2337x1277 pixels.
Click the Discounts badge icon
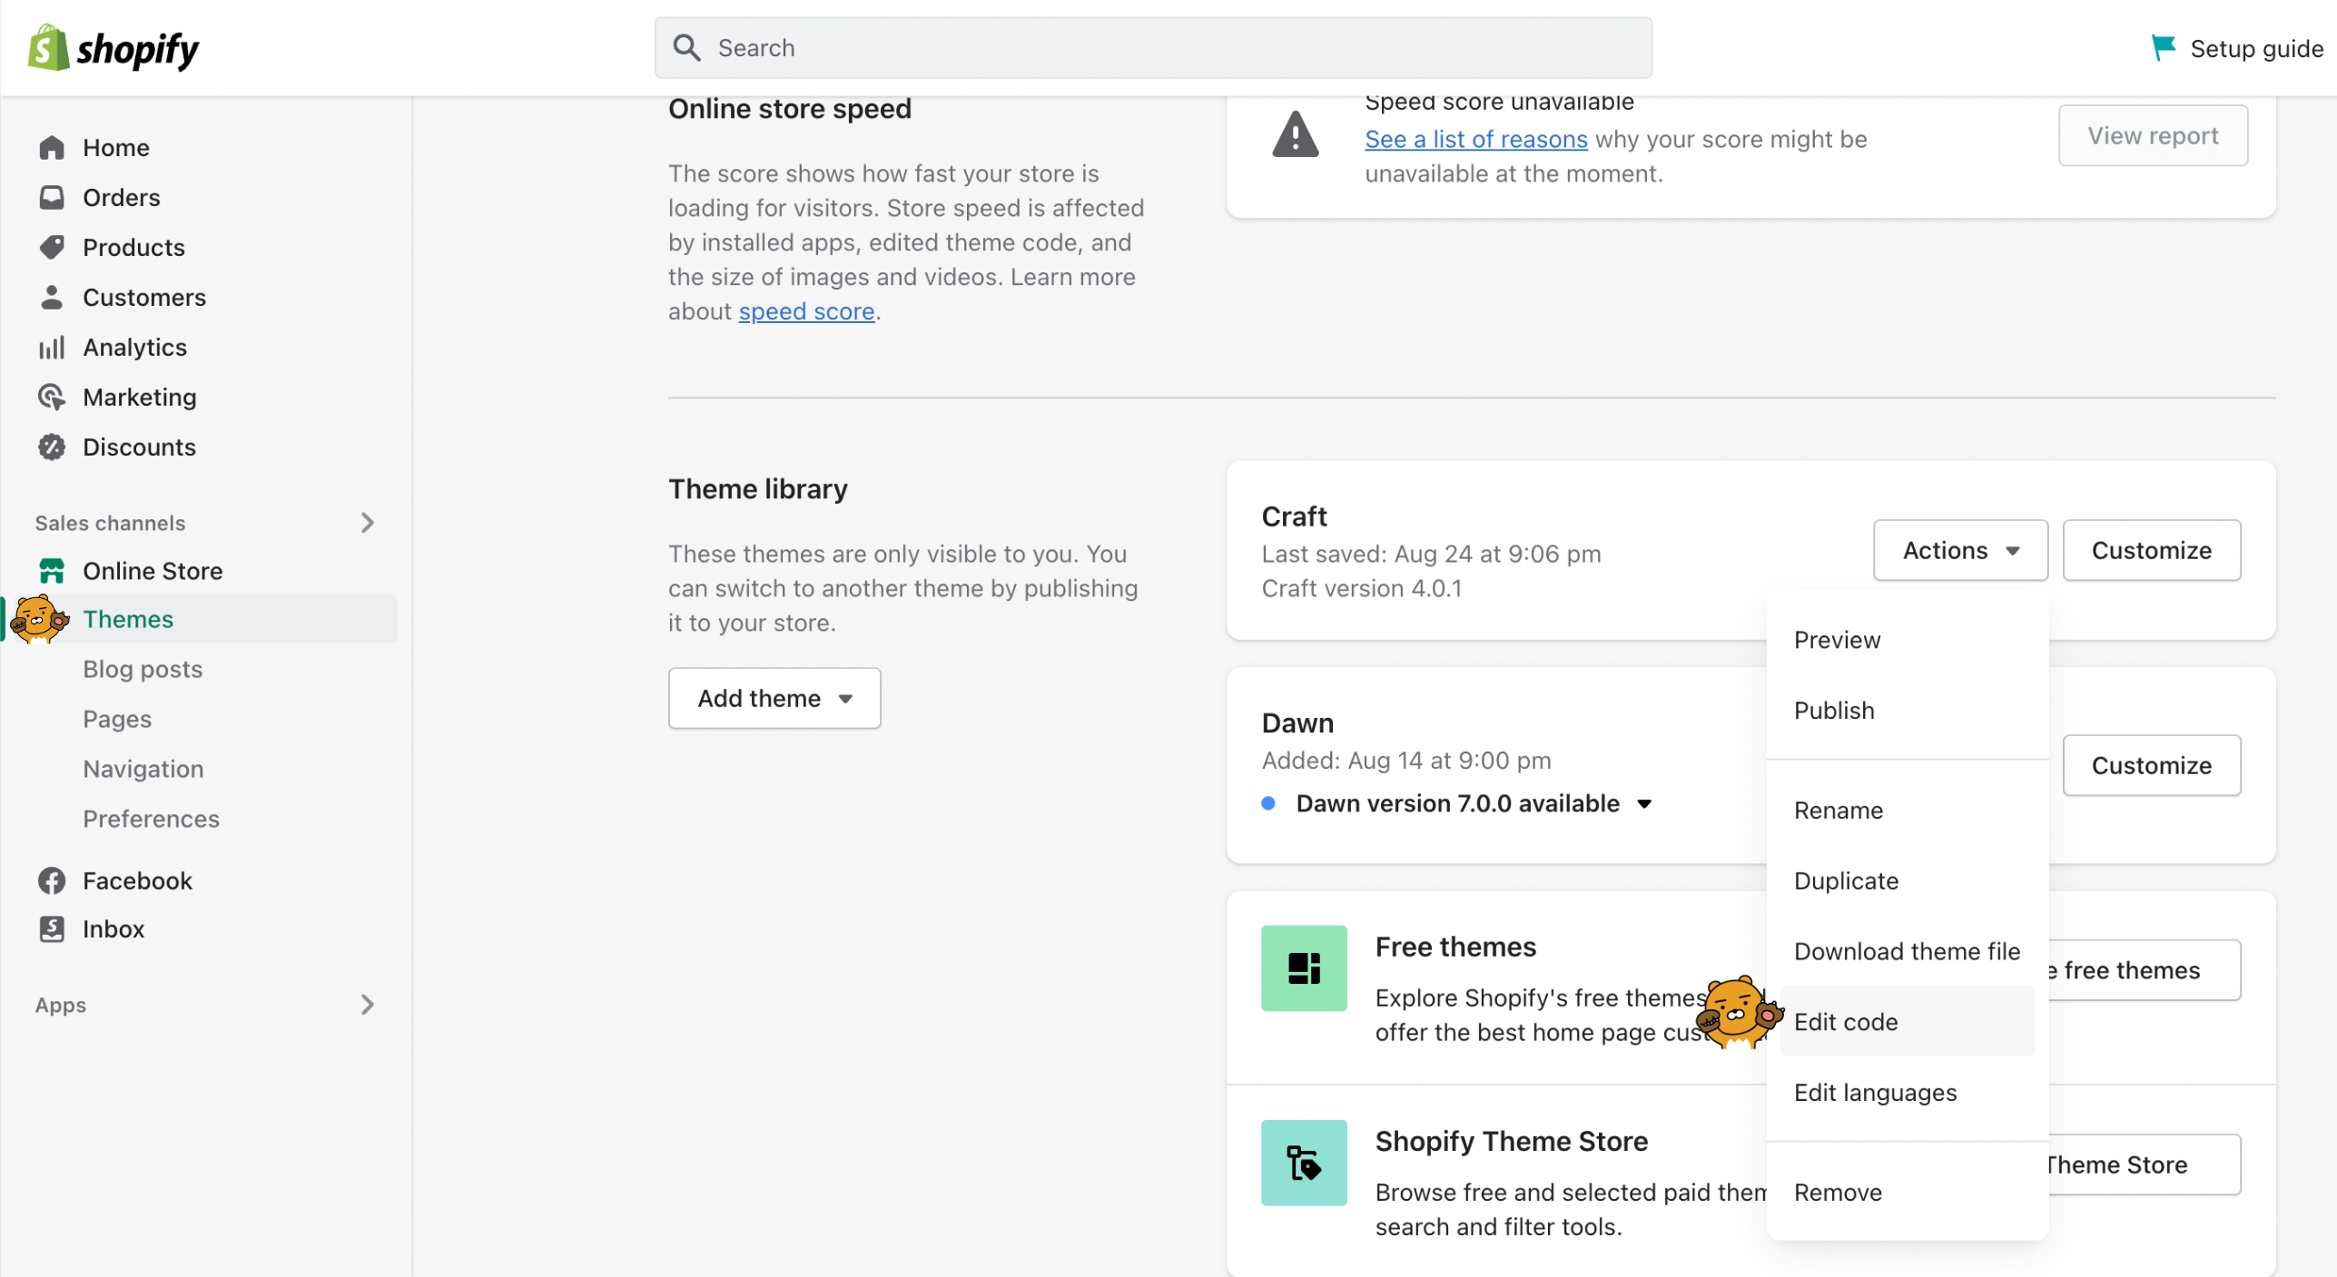click(52, 447)
